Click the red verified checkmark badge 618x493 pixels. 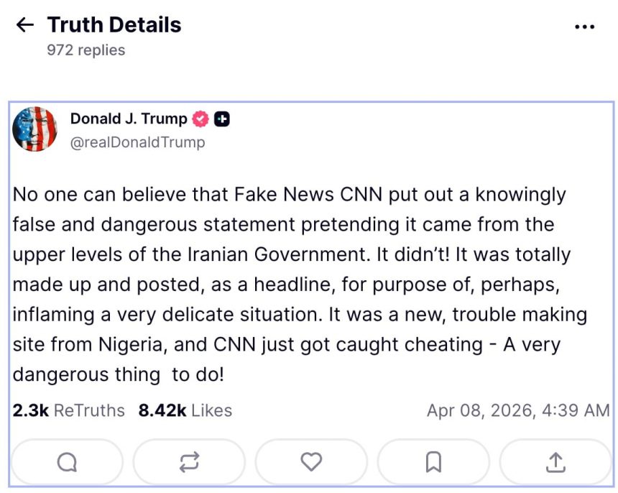(200, 119)
